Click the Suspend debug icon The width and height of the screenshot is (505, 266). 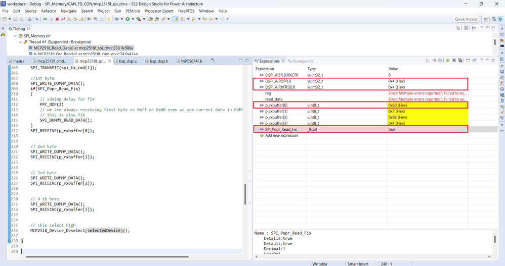point(51,19)
